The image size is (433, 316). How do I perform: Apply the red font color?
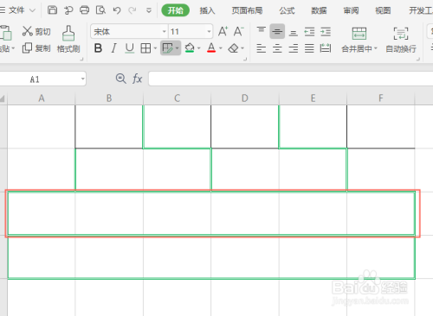coord(211,47)
